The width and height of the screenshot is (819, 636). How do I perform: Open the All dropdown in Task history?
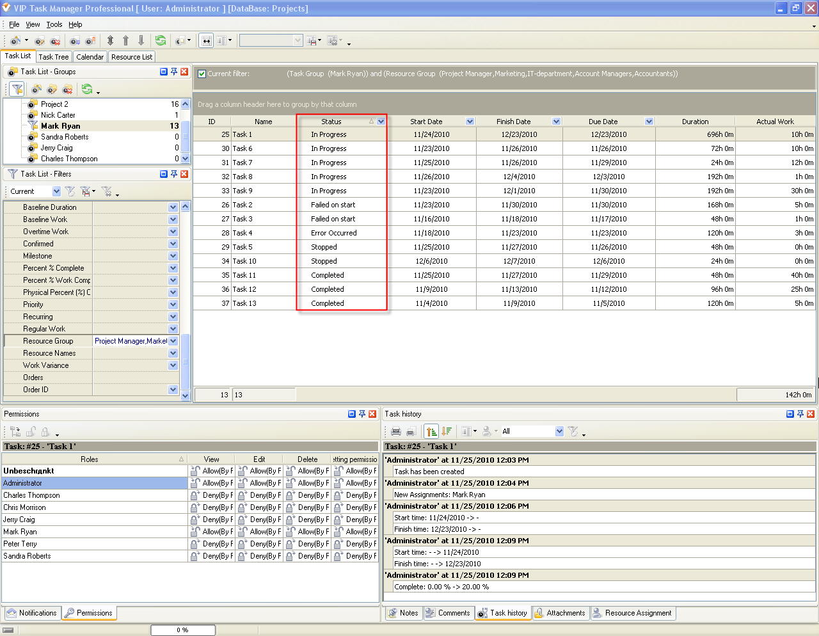(559, 431)
